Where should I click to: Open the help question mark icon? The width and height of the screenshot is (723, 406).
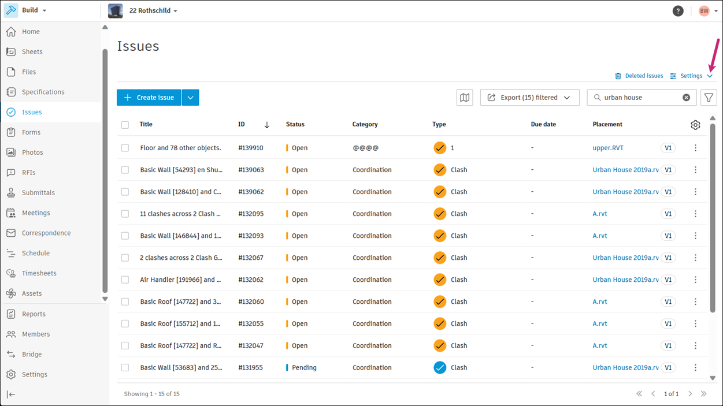point(678,11)
